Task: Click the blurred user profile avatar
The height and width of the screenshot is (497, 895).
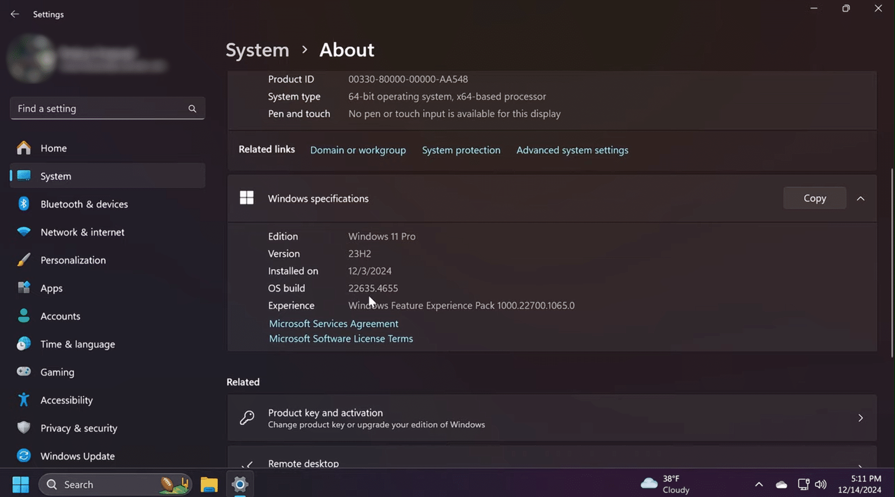Action: 32,58
